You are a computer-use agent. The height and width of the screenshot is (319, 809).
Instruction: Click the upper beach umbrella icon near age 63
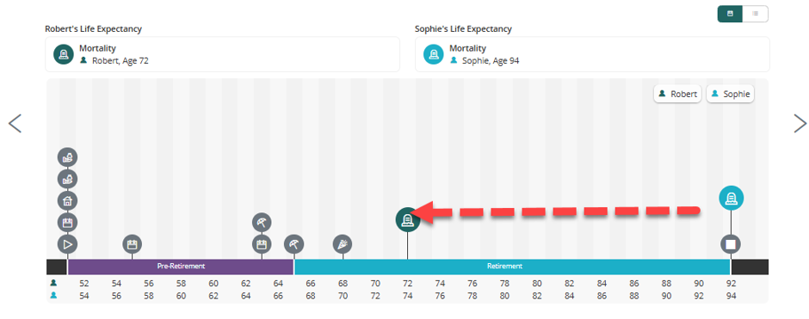click(x=262, y=223)
